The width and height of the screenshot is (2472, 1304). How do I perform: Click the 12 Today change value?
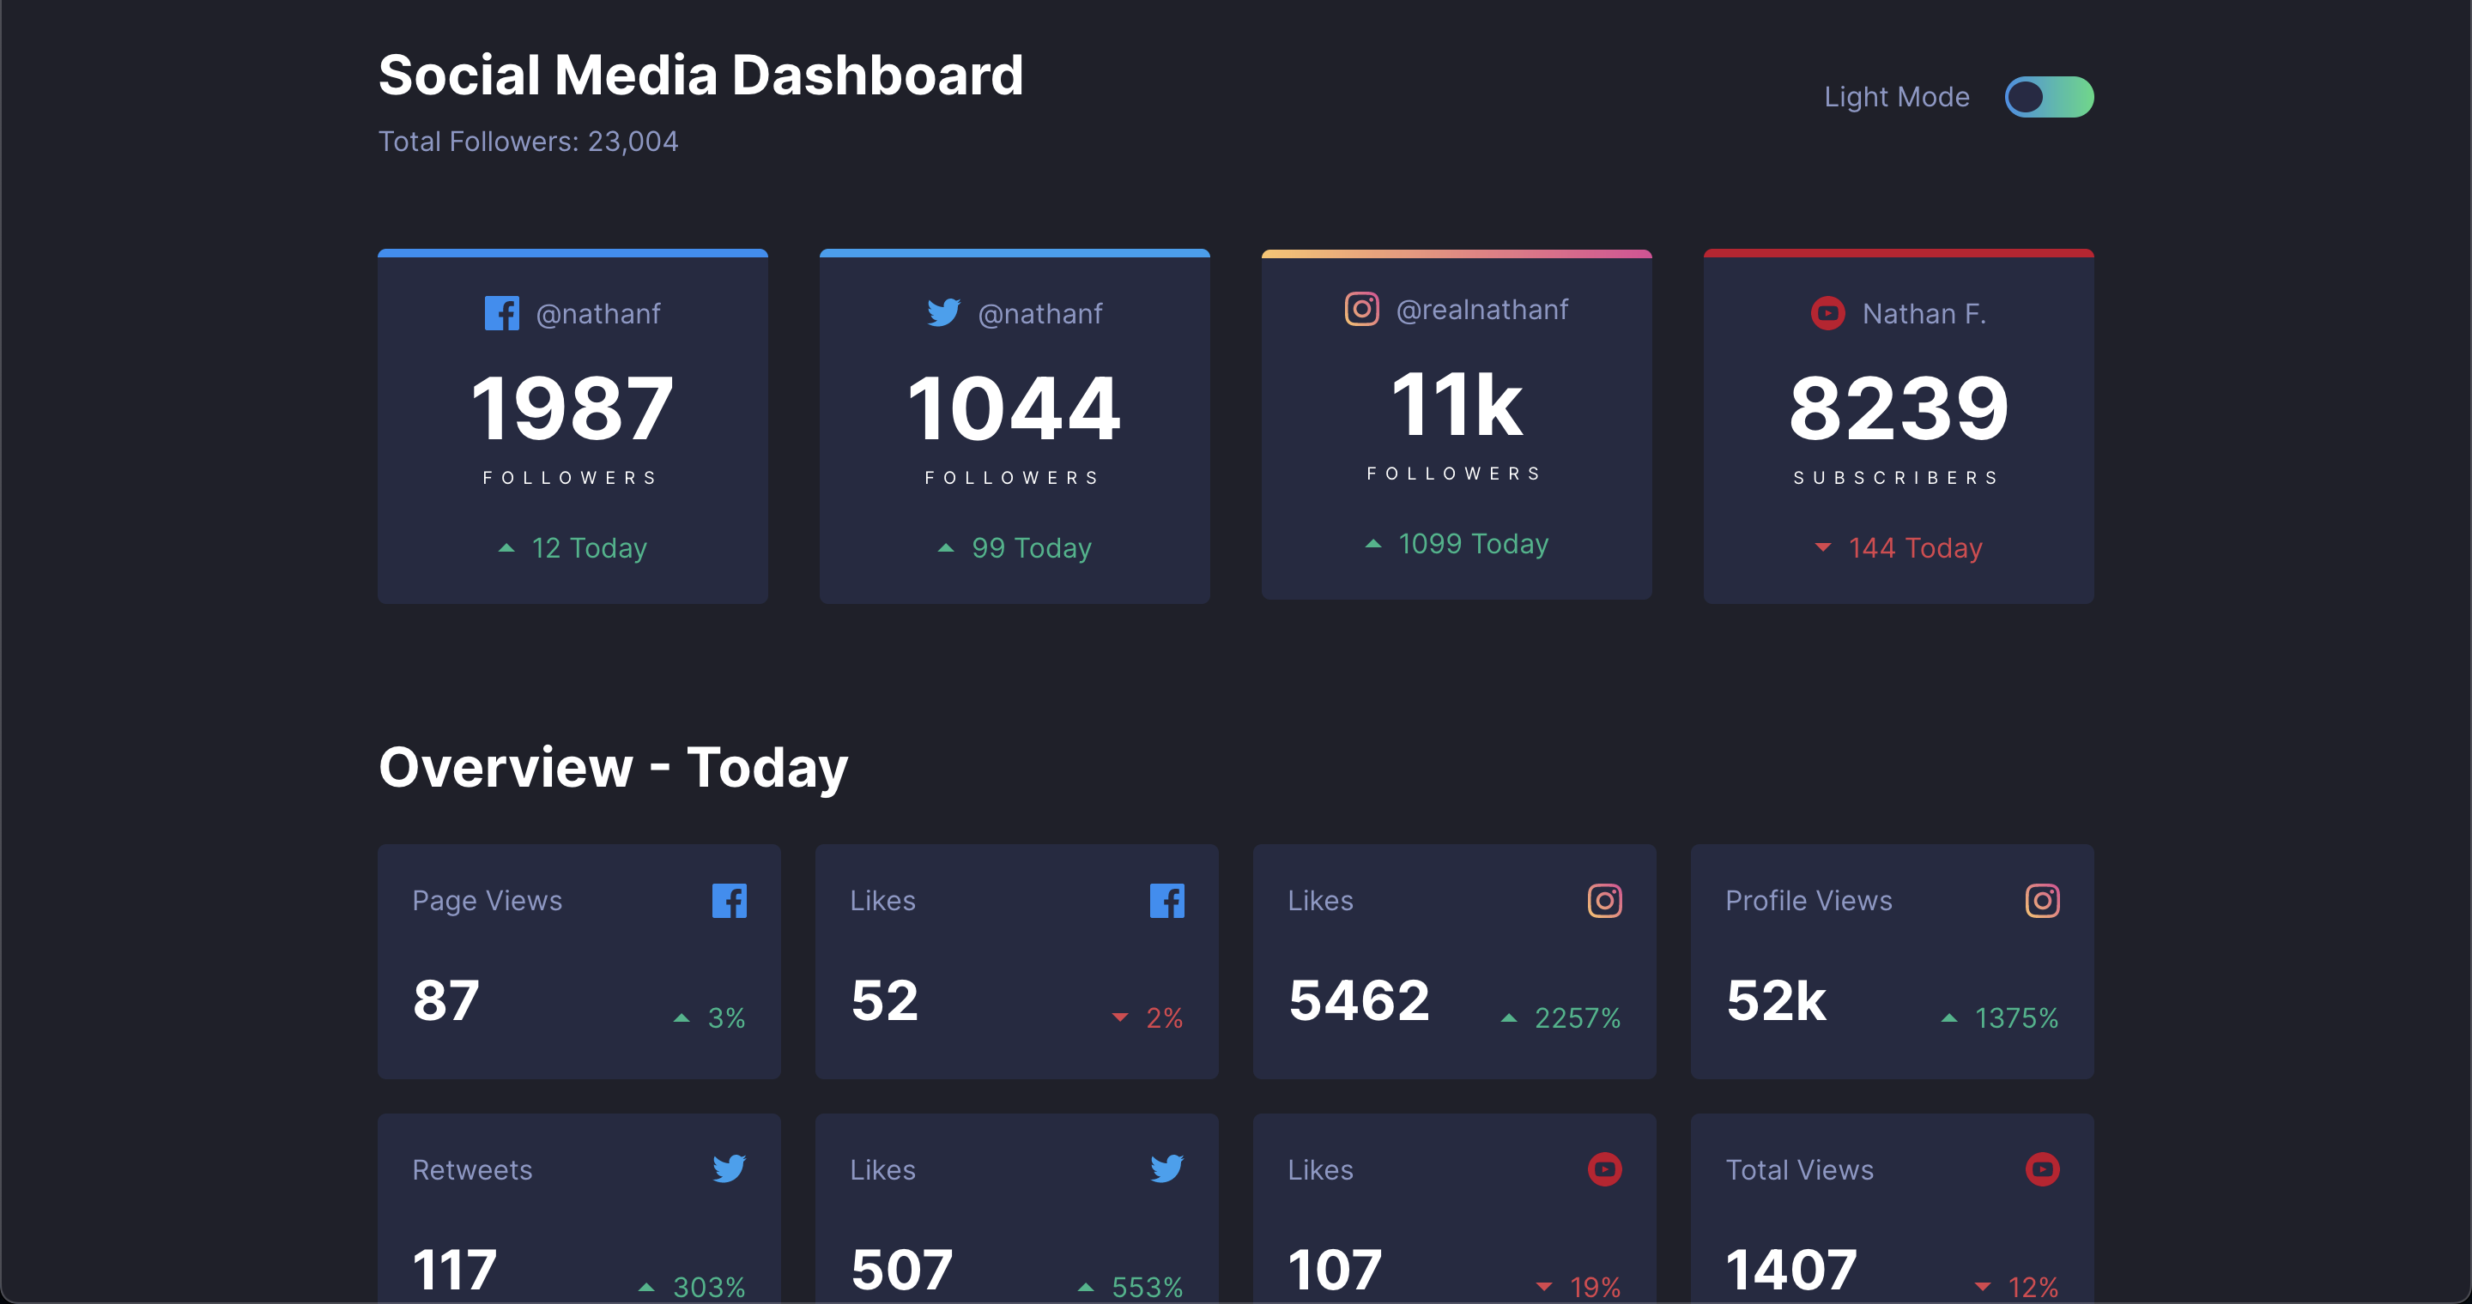[x=589, y=547]
